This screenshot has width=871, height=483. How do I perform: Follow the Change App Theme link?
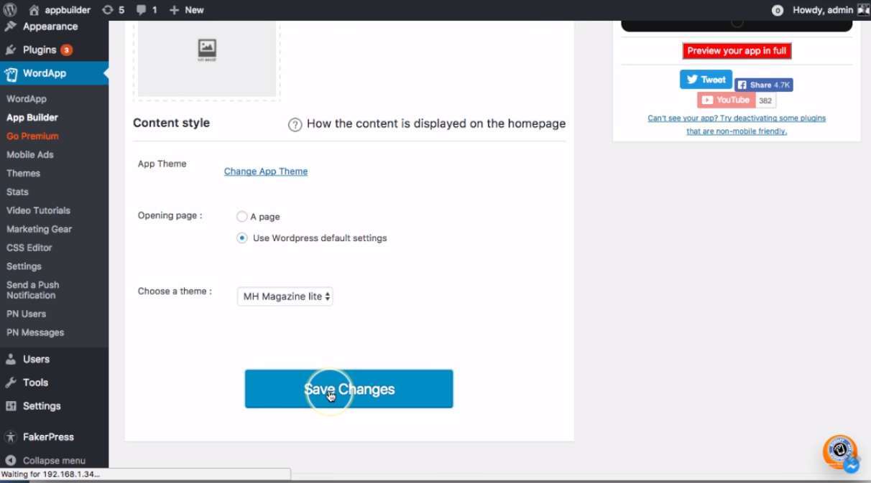pyautogui.click(x=266, y=172)
